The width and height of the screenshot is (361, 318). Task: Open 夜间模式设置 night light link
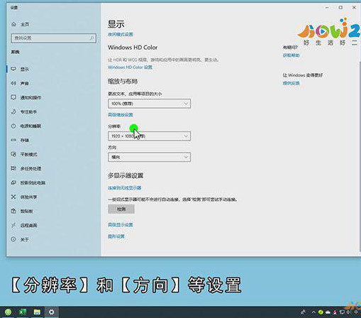(121, 35)
